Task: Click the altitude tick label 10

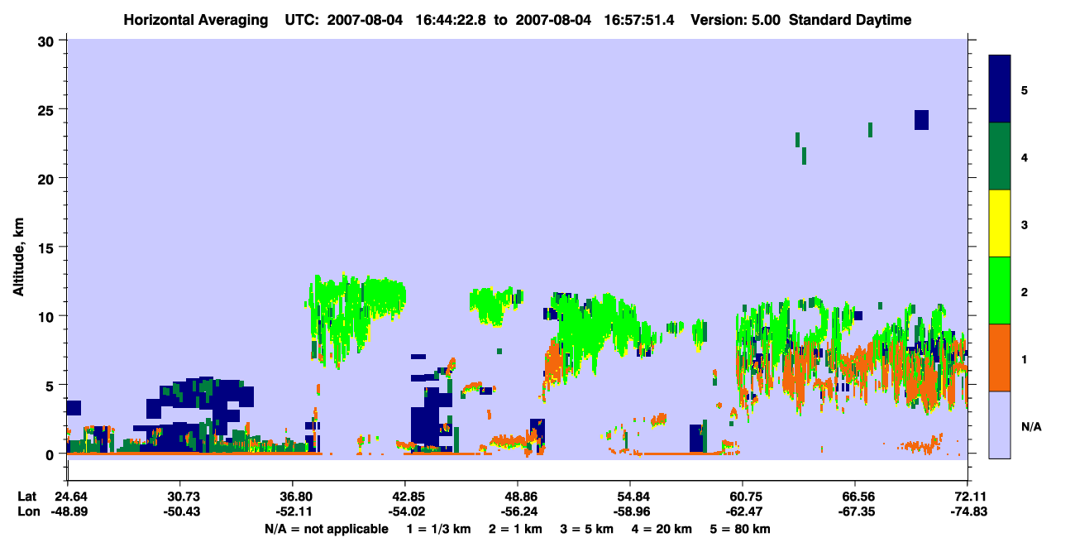Action: click(x=48, y=316)
